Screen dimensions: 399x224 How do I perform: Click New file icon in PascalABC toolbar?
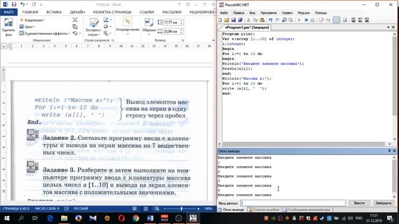click(x=220, y=20)
